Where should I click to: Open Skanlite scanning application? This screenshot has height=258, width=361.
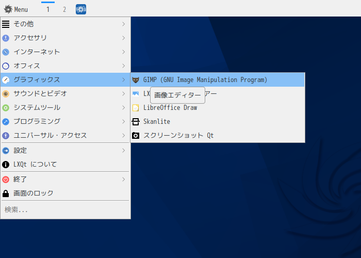tap(218, 122)
